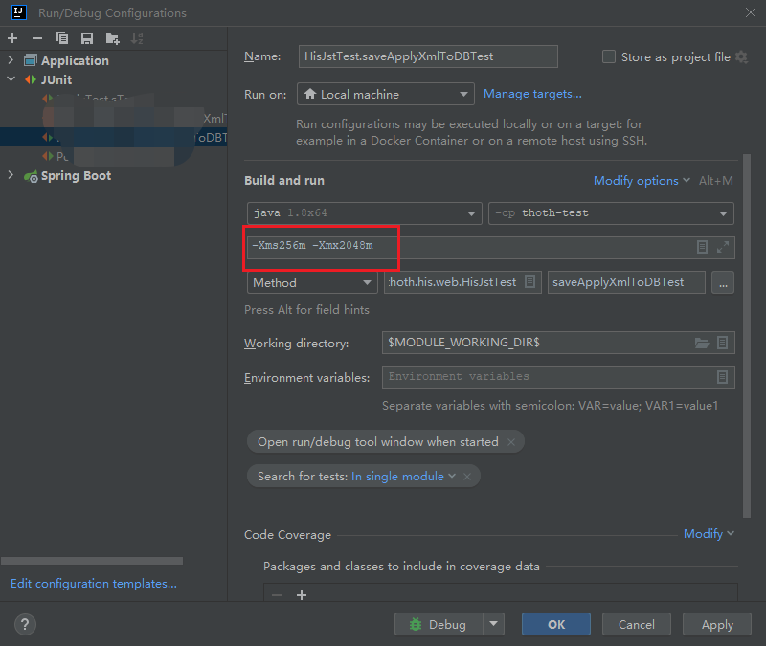Open the java 1.8x64 JRE dropdown
Screen dimensions: 766x646
tap(365, 213)
